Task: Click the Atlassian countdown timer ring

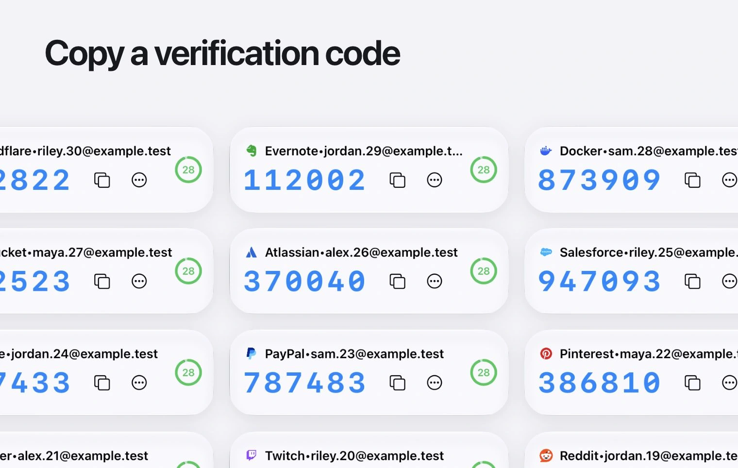Action: [484, 271]
